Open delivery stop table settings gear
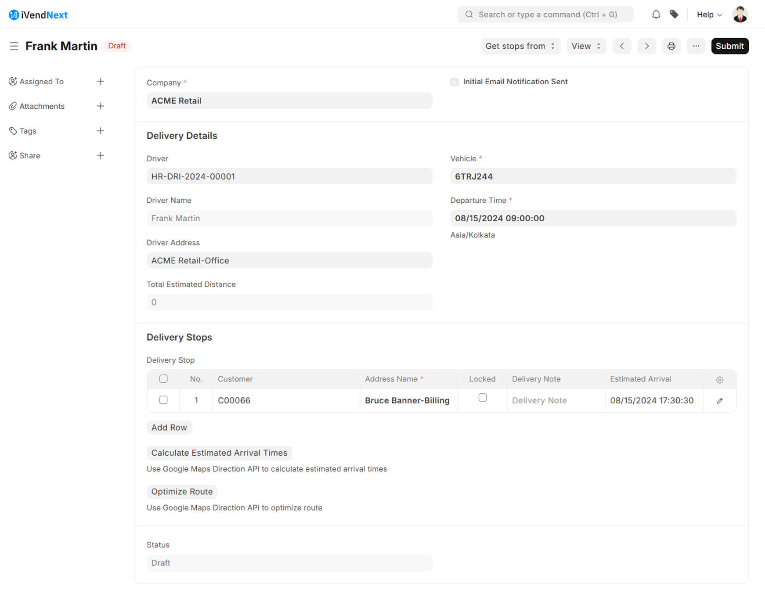Image resolution: width=765 pixels, height=597 pixels. click(719, 380)
